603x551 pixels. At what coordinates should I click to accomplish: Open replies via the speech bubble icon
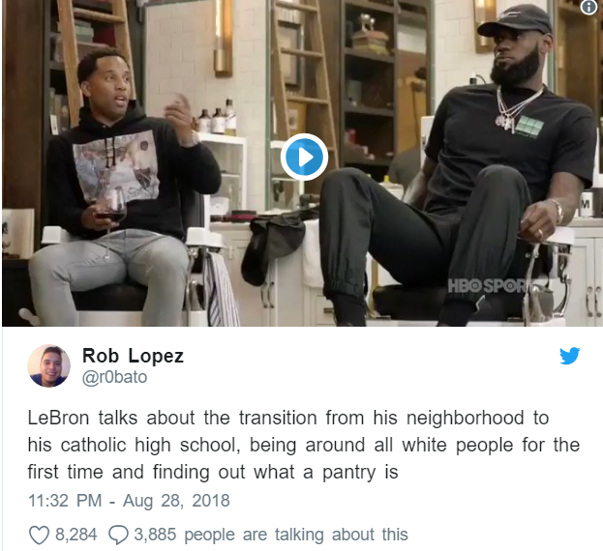(118, 535)
